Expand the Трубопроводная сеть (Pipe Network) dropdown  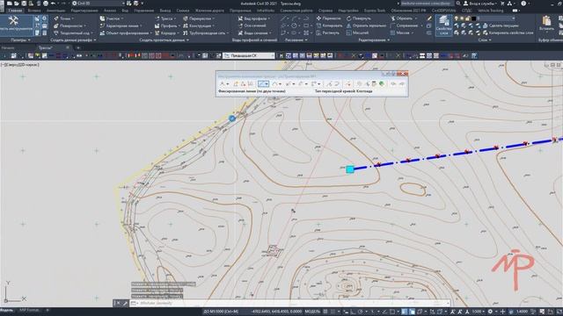(x=228, y=33)
